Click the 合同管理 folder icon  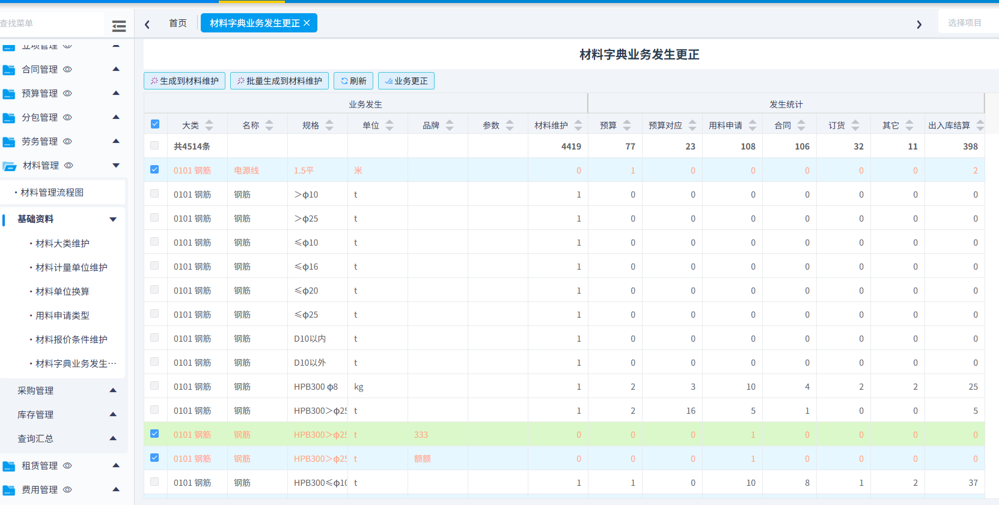tap(9, 70)
